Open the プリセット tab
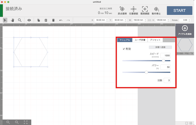Screen dimensions: 196x125 point(155,40)
